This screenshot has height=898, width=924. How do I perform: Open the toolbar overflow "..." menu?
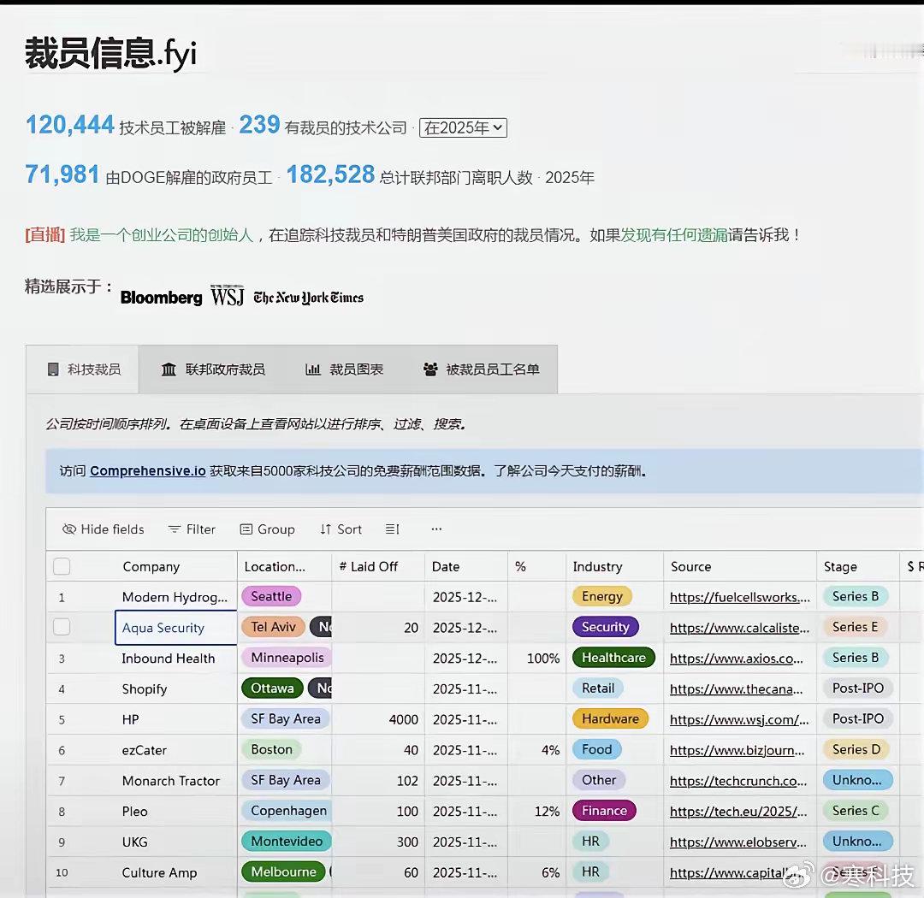tap(436, 529)
